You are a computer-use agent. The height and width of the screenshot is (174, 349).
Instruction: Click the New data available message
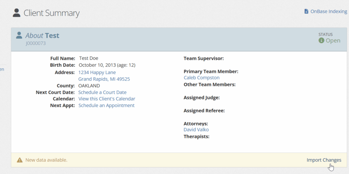click(x=46, y=160)
